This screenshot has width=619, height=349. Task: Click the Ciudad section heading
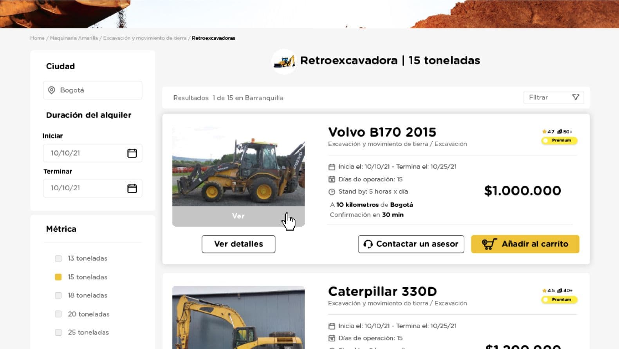60,66
